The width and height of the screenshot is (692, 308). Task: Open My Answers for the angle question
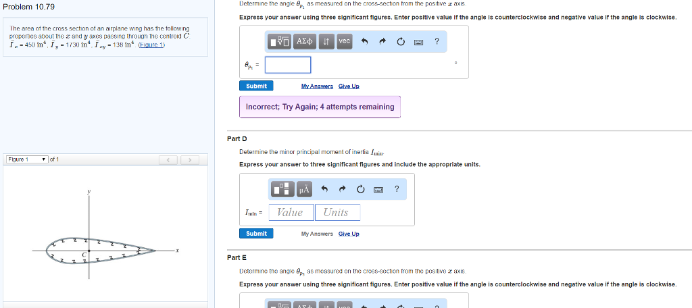click(317, 86)
